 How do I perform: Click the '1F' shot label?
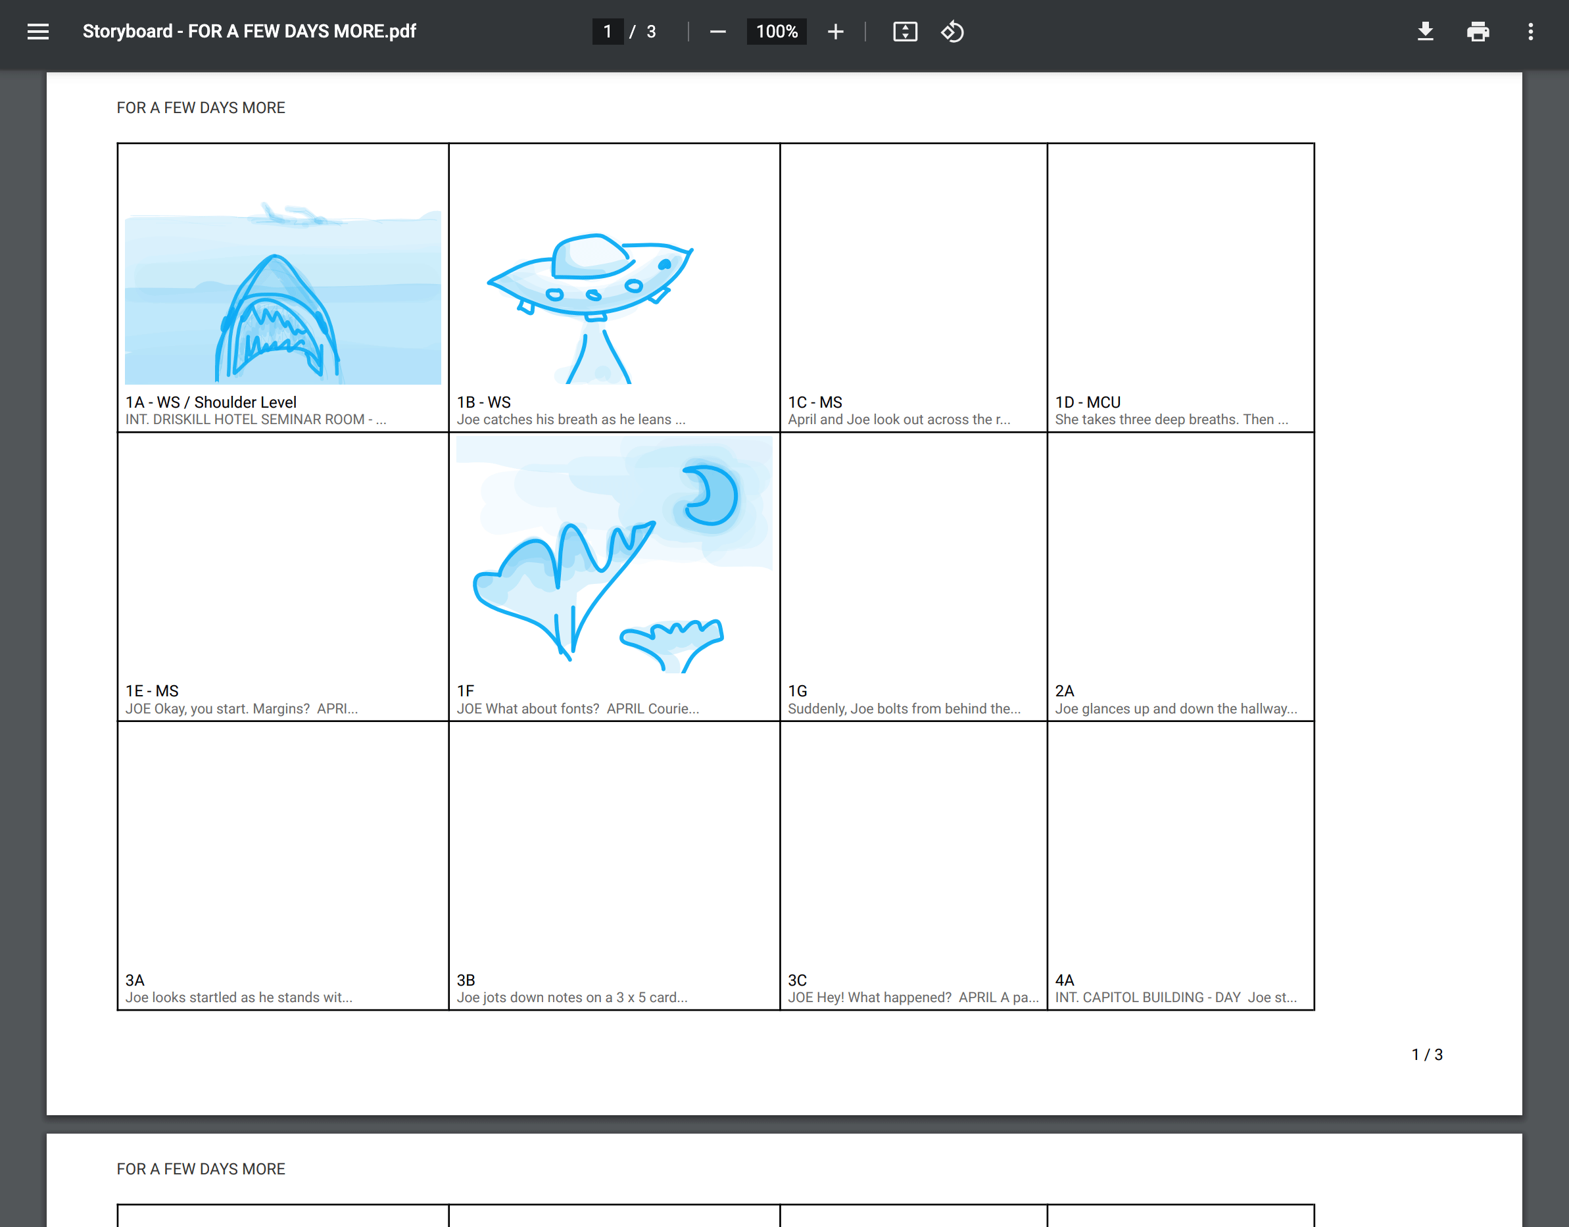pyautogui.click(x=466, y=691)
